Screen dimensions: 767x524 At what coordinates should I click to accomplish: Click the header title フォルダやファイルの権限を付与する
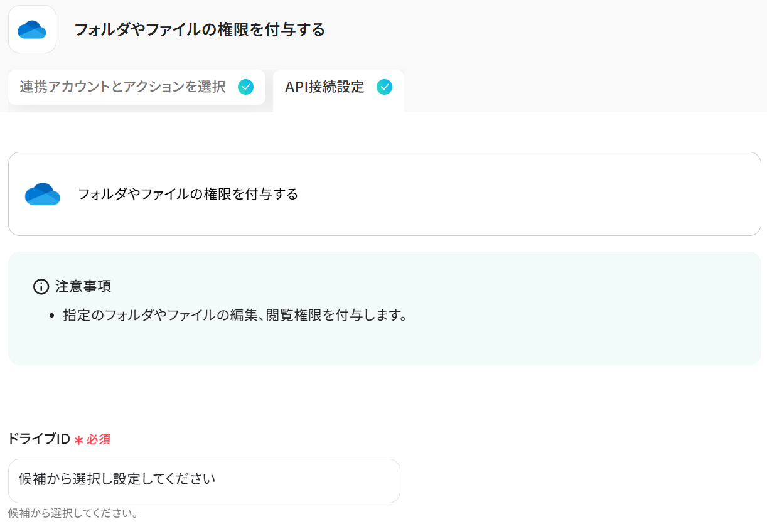[x=200, y=29]
